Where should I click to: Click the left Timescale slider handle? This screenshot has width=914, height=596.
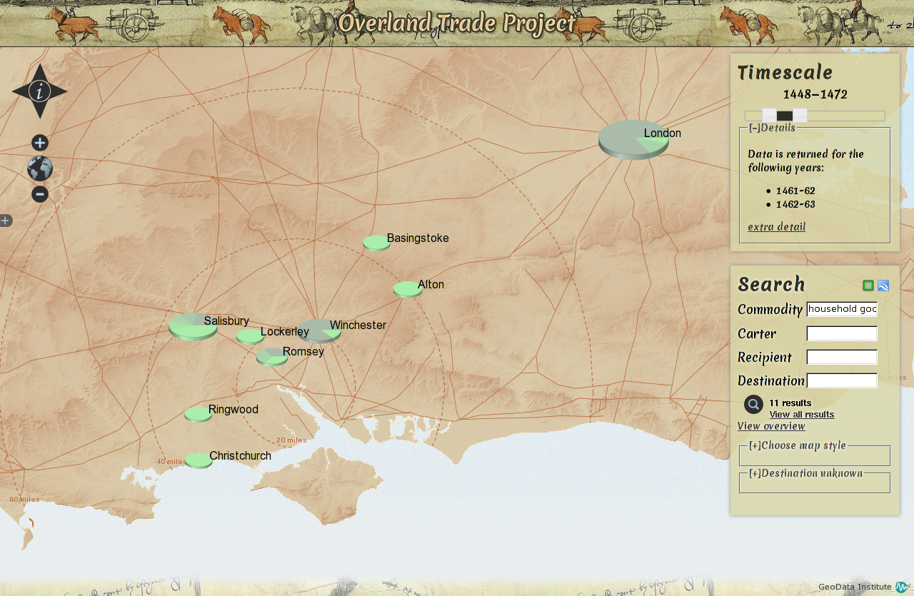(x=769, y=116)
